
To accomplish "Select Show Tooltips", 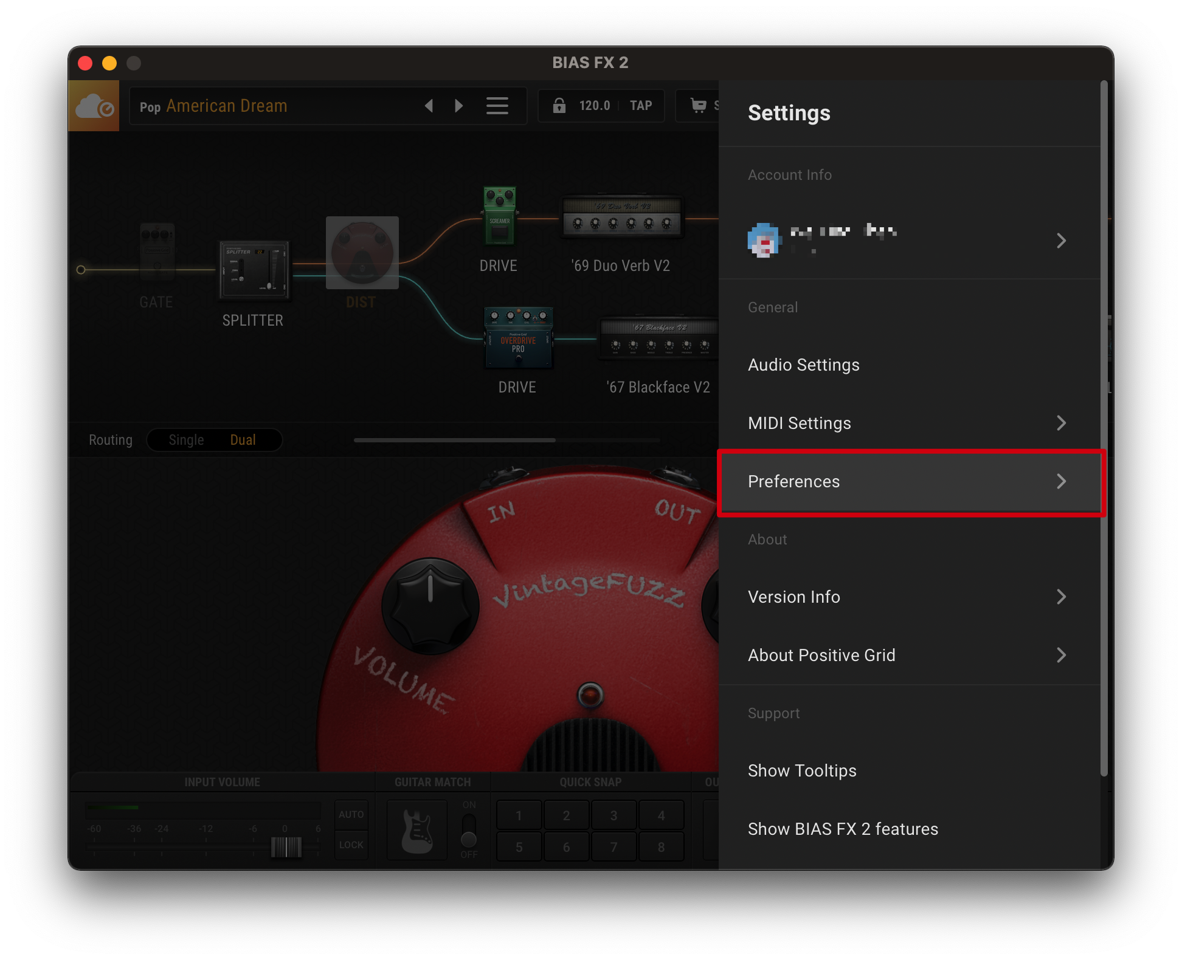I will (910, 770).
